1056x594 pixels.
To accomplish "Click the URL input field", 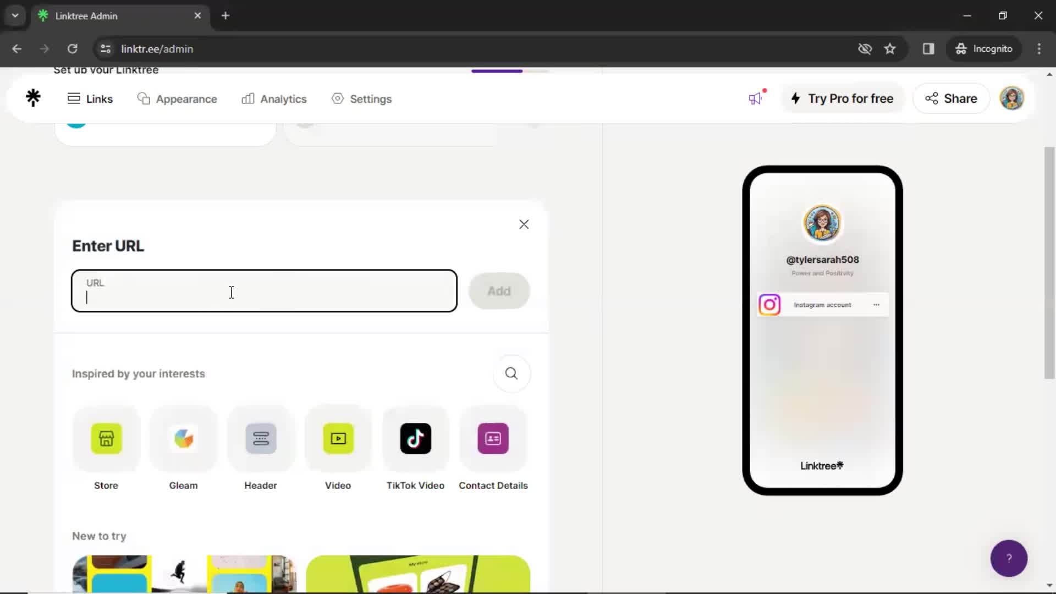I will [x=264, y=291].
